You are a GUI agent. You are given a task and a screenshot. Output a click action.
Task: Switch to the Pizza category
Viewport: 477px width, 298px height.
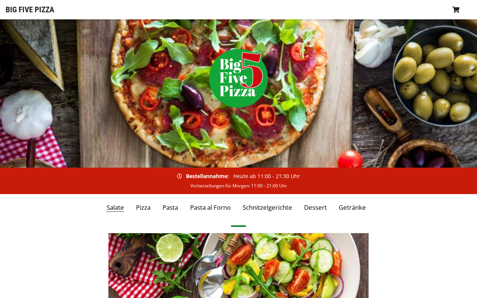tap(143, 207)
